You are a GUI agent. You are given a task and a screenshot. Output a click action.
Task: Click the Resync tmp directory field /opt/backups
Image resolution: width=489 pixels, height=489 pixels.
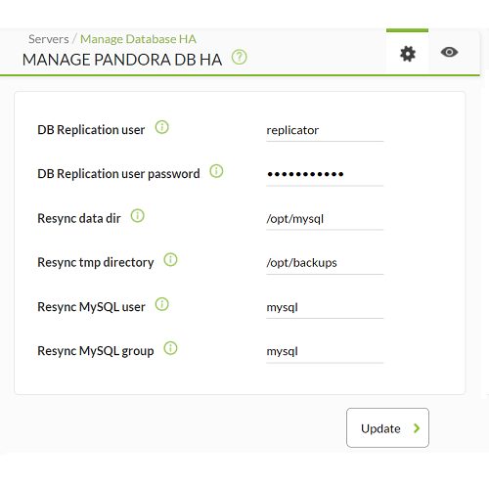[325, 263]
